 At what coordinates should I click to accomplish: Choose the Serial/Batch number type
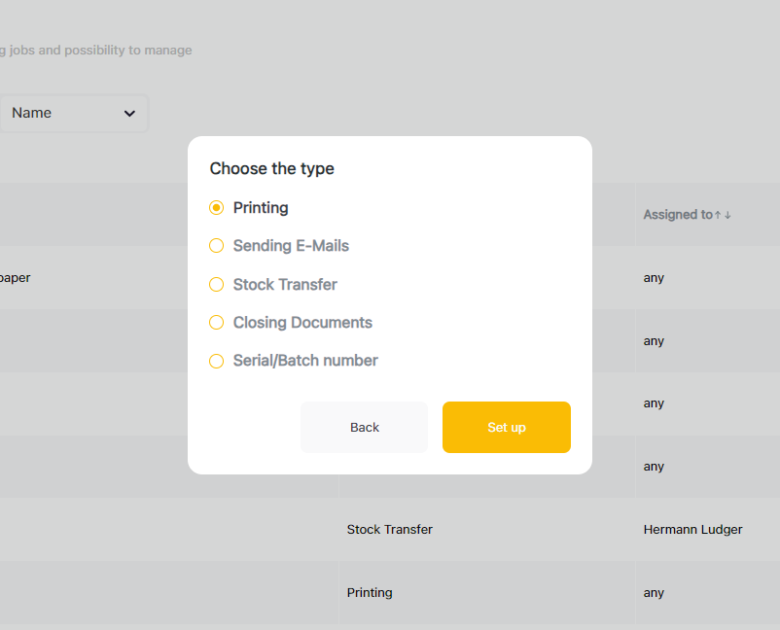click(x=217, y=361)
